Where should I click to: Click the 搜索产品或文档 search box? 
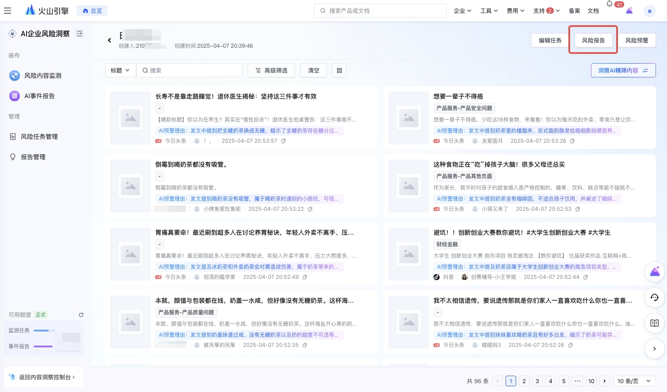[x=380, y=11]
